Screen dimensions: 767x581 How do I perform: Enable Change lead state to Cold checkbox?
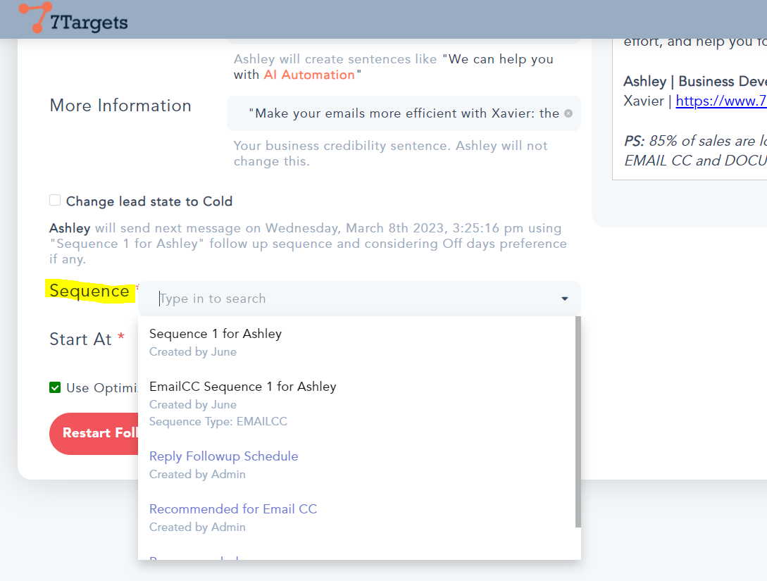pos(55,201)
